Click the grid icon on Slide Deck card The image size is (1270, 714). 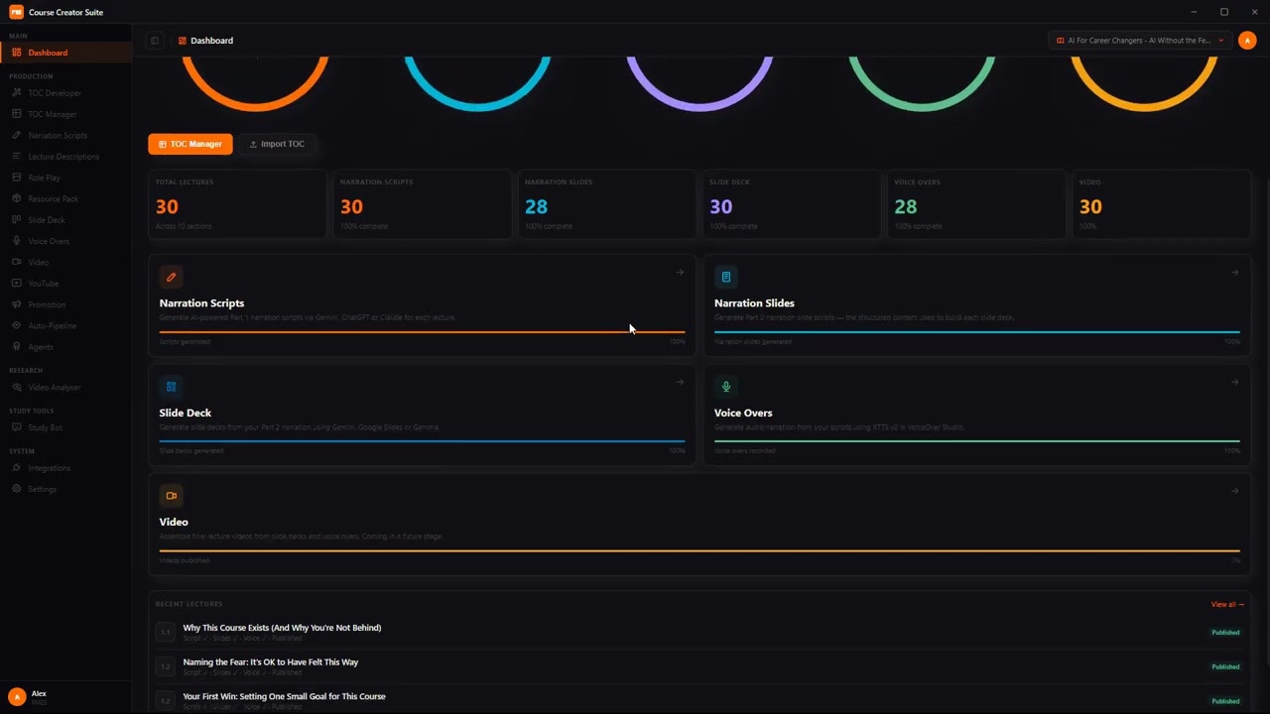coord(171,387)
